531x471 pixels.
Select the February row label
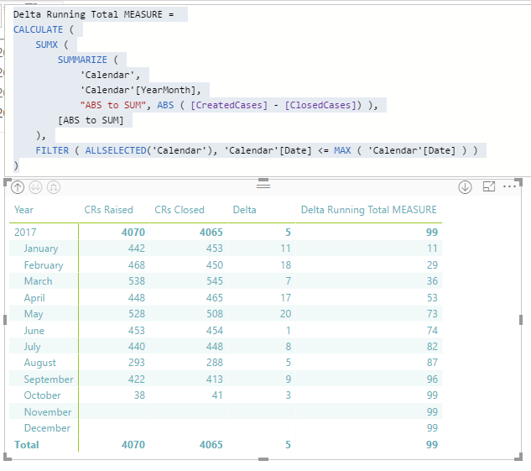44,265
